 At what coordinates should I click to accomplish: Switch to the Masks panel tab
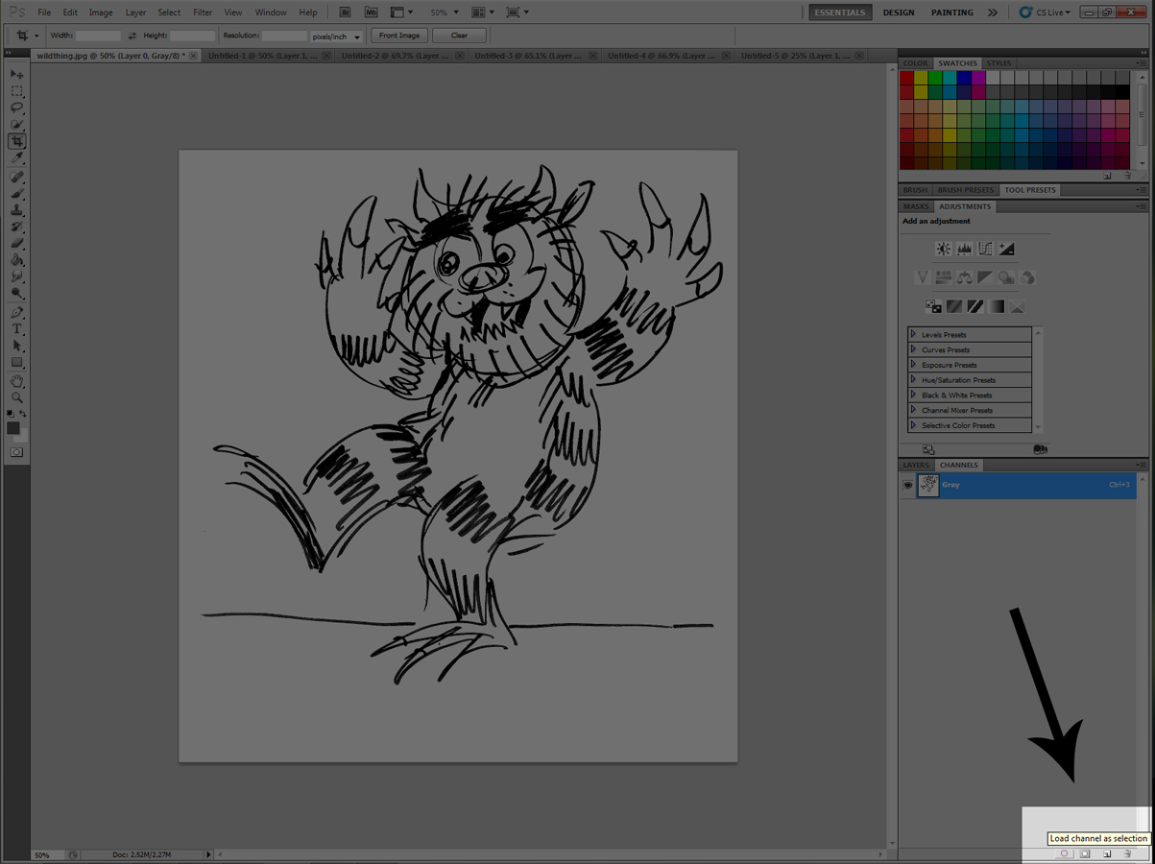pyautogui.click(x=916, y=206)
